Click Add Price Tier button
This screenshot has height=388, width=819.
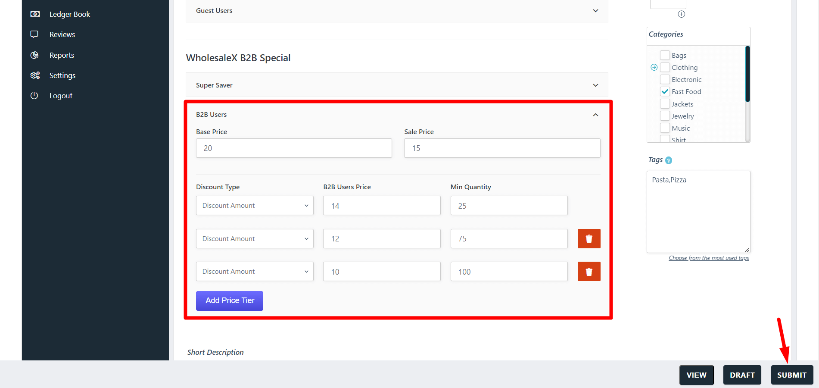[x=230, y=300]
